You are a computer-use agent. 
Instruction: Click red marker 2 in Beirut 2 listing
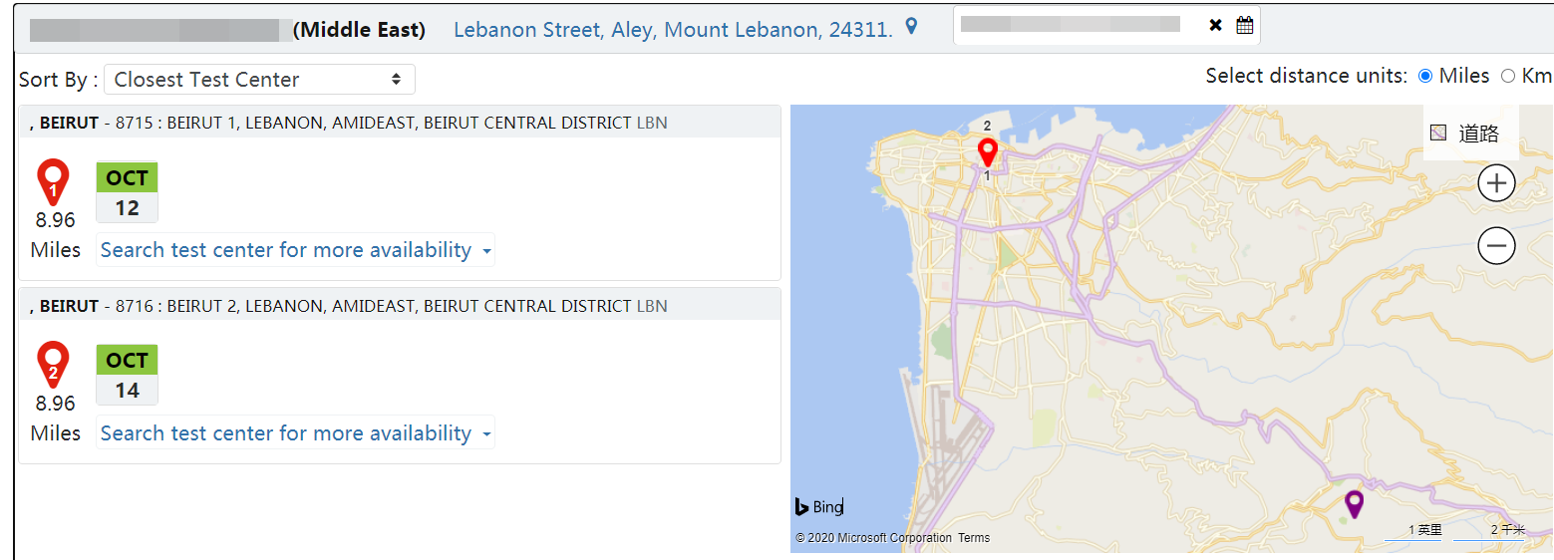[53, 366]
